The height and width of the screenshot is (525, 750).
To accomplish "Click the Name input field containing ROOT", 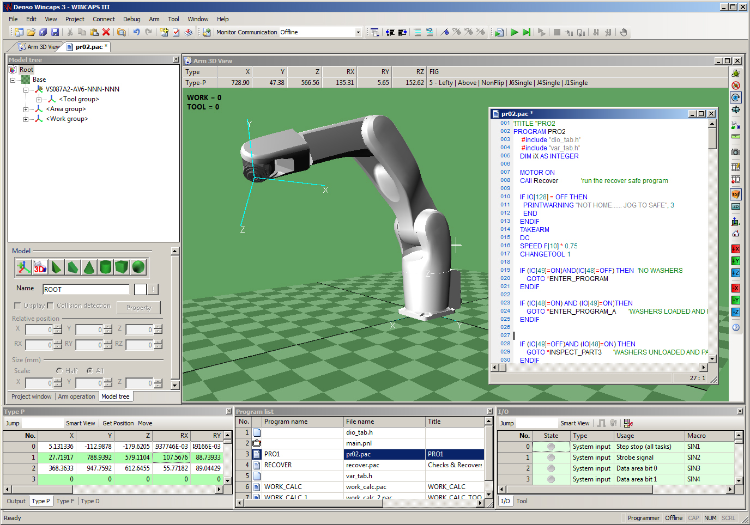I will [x=86, y=289].
